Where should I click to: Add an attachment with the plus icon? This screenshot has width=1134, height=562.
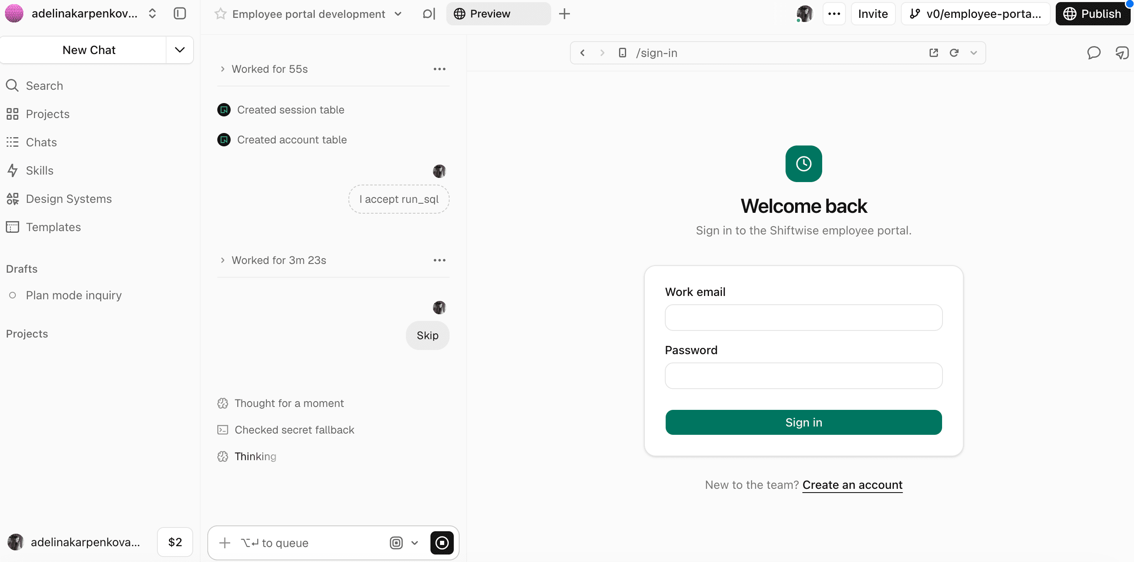(224, 543)
